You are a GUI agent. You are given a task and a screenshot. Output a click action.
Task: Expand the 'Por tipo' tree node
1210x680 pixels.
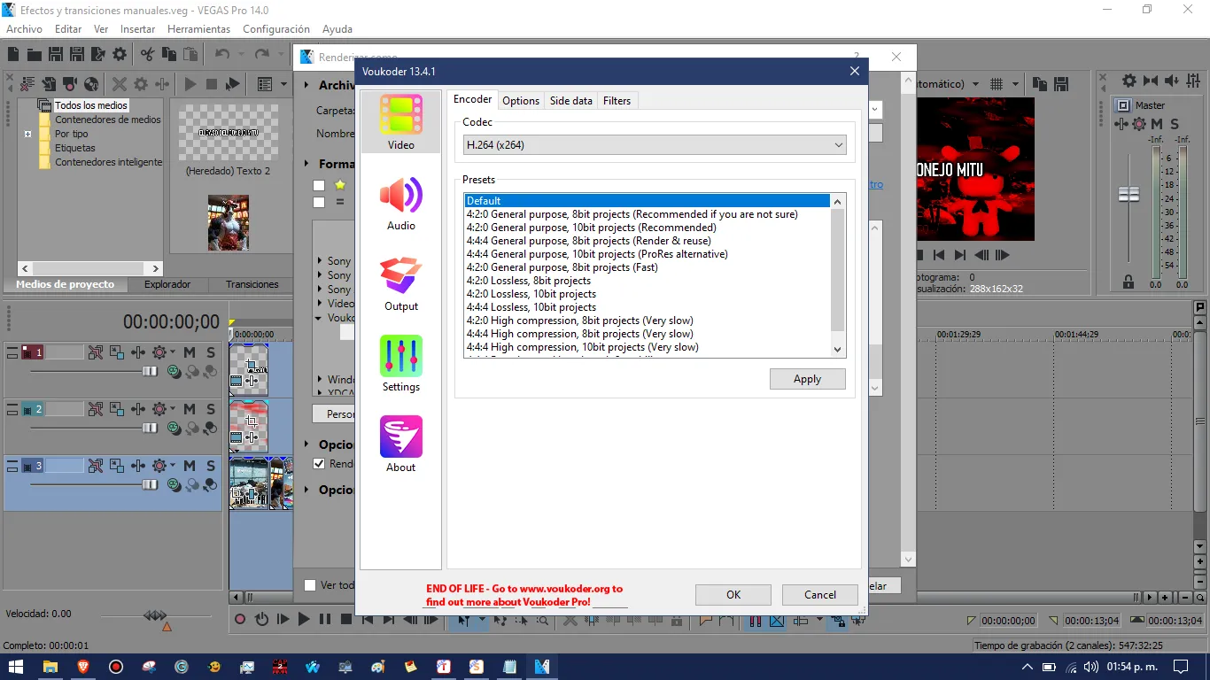coord(28,135)
